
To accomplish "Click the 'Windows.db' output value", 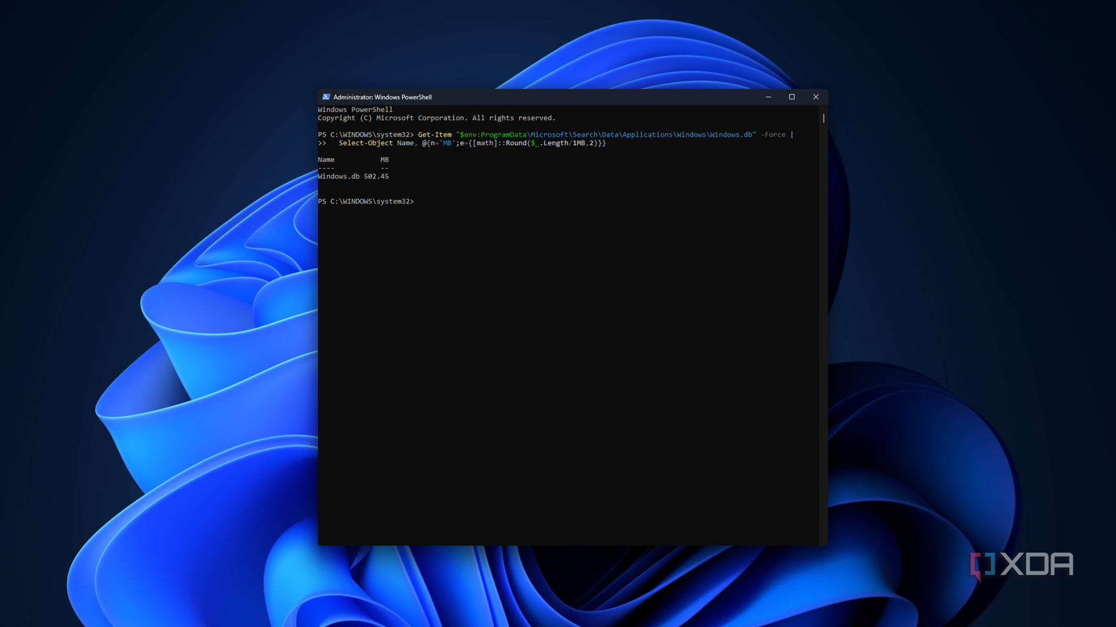I will 339,176.
